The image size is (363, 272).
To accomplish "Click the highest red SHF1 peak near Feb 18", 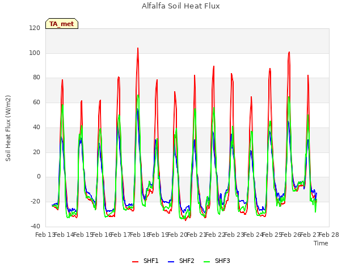I will coord(138,48).
